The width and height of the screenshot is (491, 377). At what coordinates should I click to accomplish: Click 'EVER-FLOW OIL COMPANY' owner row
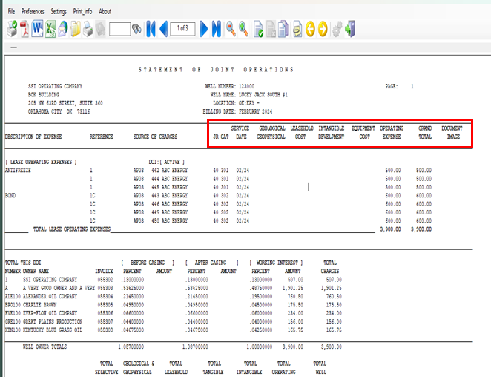tap(50, 313)
